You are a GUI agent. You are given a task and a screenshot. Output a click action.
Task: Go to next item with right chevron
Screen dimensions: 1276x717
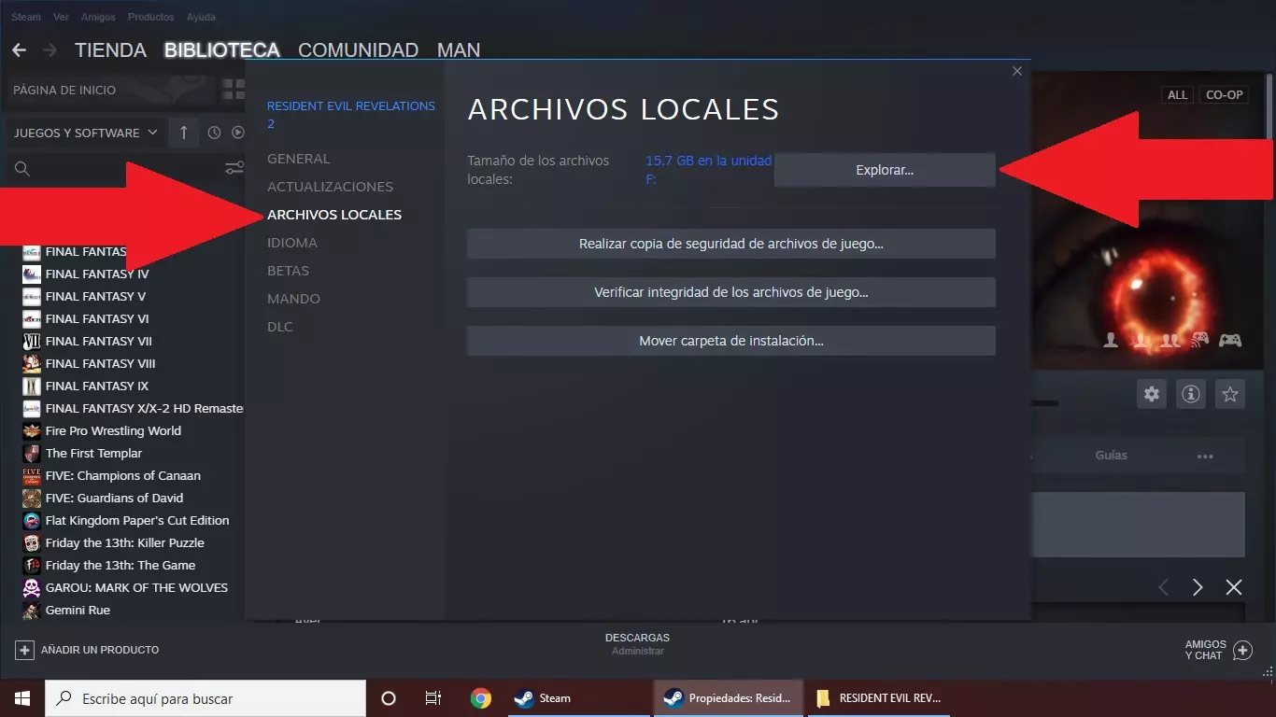pyautogui.click(x=1198, y=587)
